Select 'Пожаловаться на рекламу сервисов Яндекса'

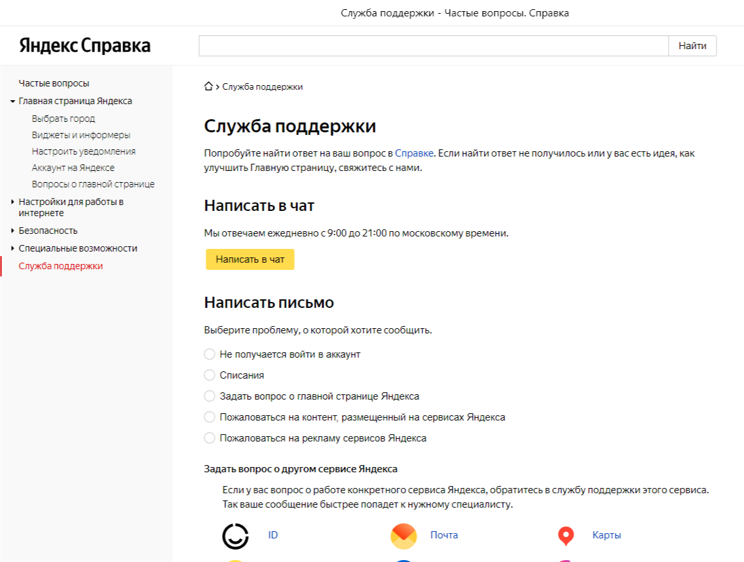point(210,438)
